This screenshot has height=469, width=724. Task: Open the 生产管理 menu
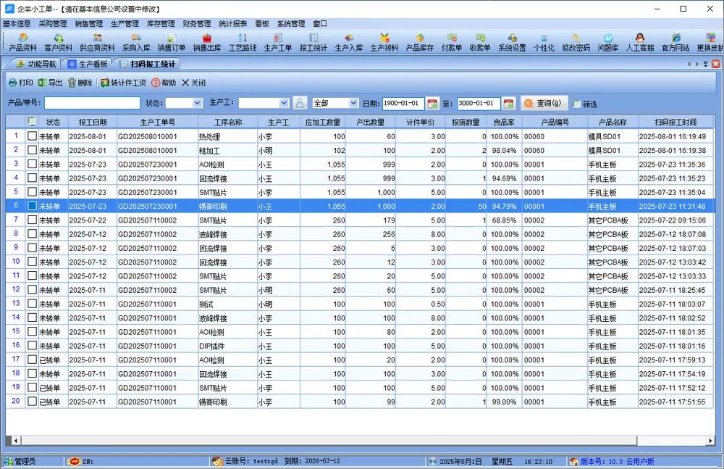pos(125,24)
